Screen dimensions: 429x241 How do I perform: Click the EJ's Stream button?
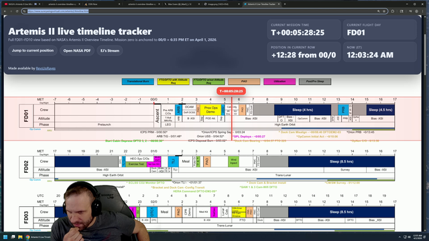(110, 51)
